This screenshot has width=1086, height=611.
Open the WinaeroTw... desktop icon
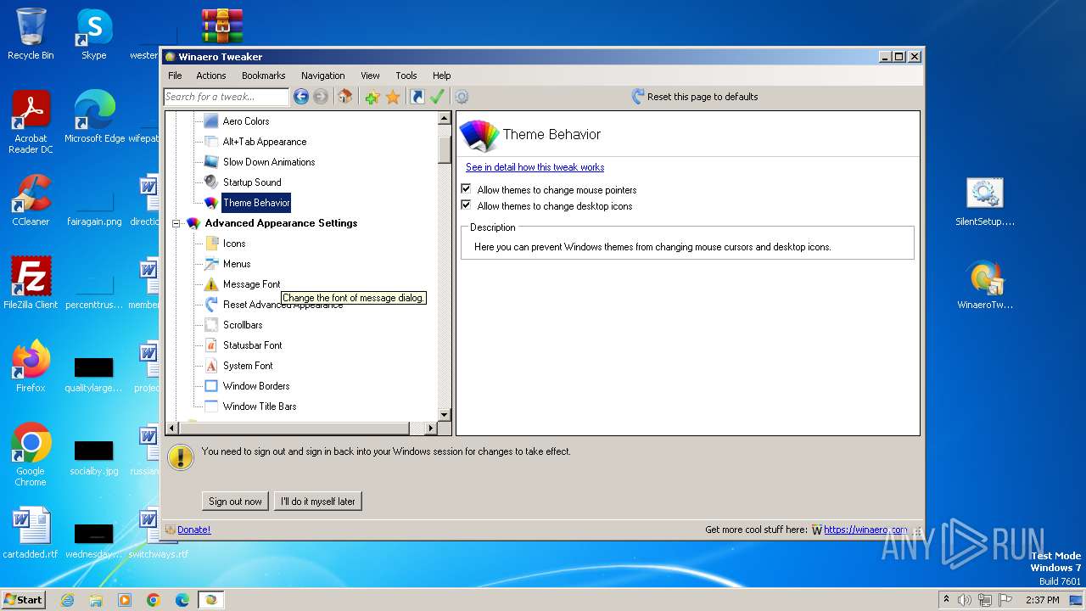tap(985, 285)
